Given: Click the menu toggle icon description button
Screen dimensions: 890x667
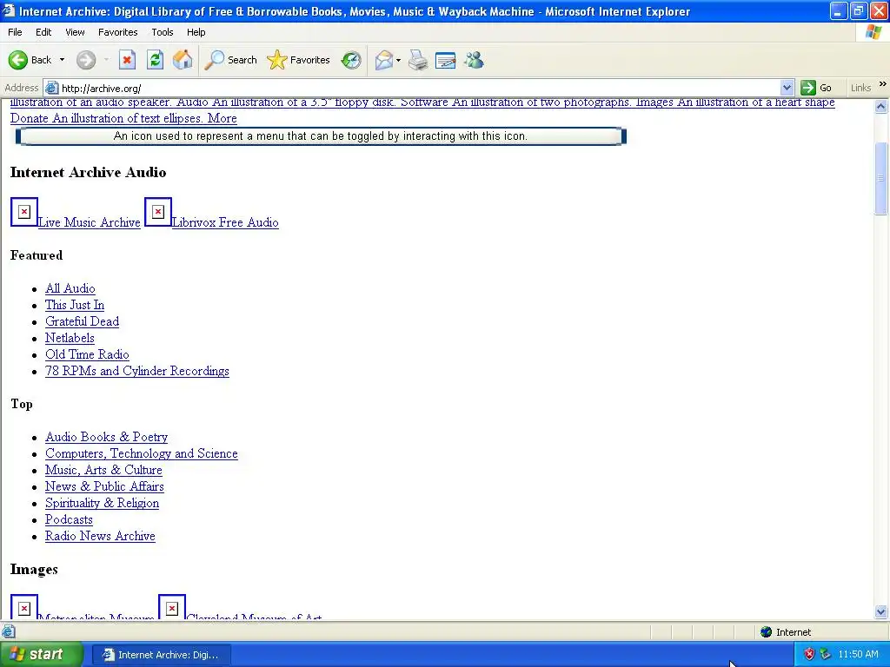Looking at the screenshot, I should click(x=321, y=136).
